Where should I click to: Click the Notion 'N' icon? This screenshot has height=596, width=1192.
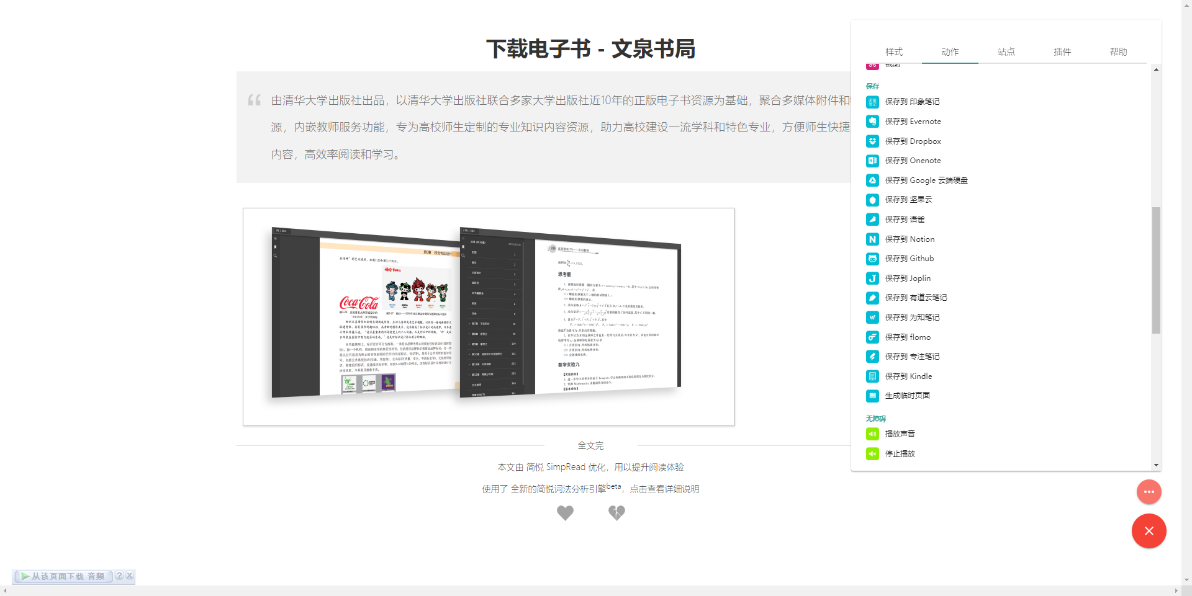tap(872, 239)
